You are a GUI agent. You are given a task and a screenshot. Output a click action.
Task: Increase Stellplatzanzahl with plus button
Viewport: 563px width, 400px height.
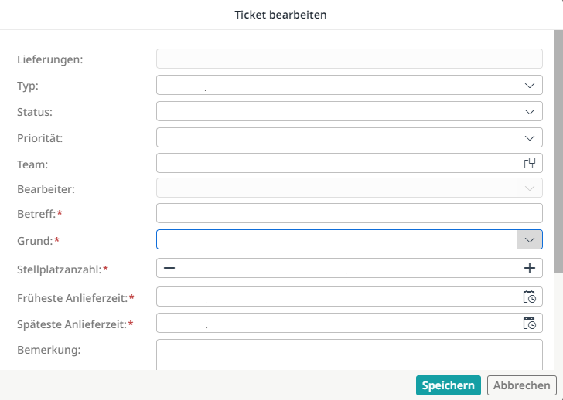[x=530, y=268]
